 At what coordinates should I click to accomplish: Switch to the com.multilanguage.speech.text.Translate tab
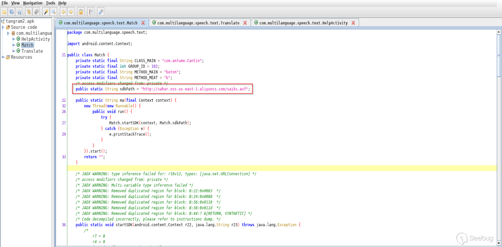pos(198,23)
